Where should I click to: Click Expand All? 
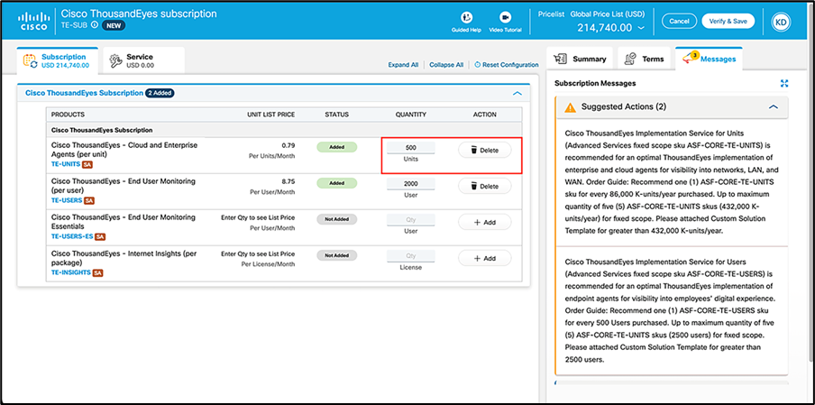click(403, 65)
